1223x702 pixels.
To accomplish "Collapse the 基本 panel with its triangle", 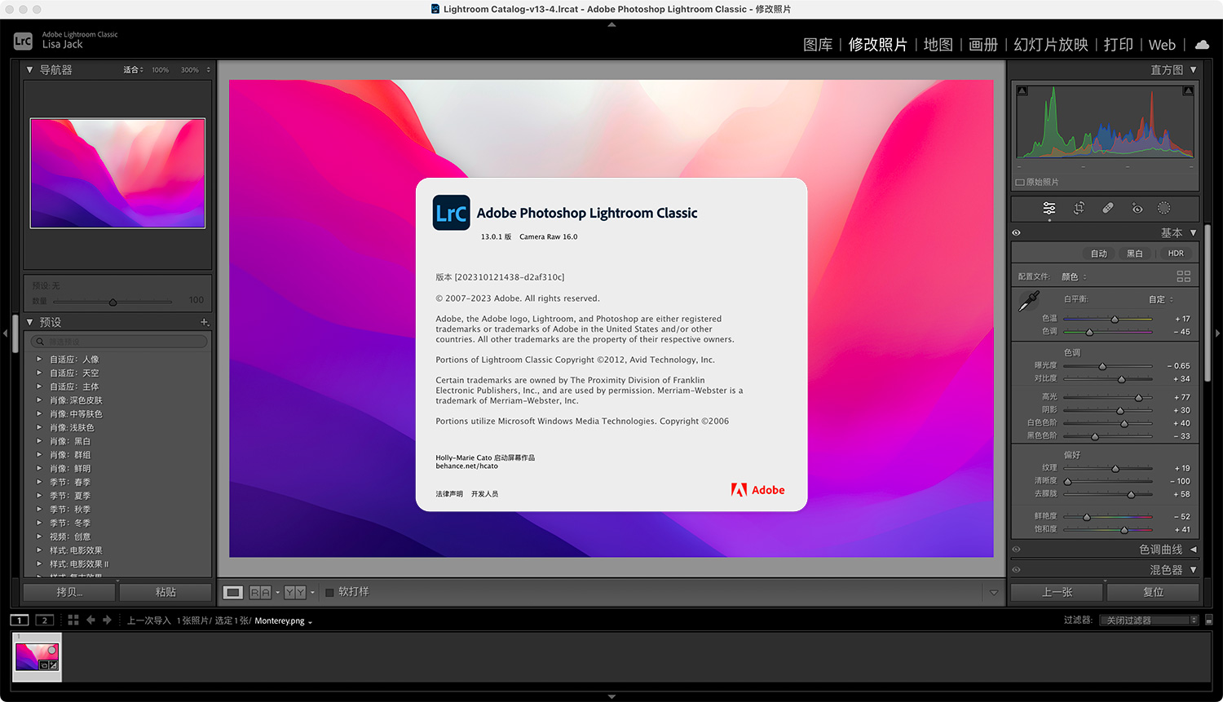I will (1193, 232).
